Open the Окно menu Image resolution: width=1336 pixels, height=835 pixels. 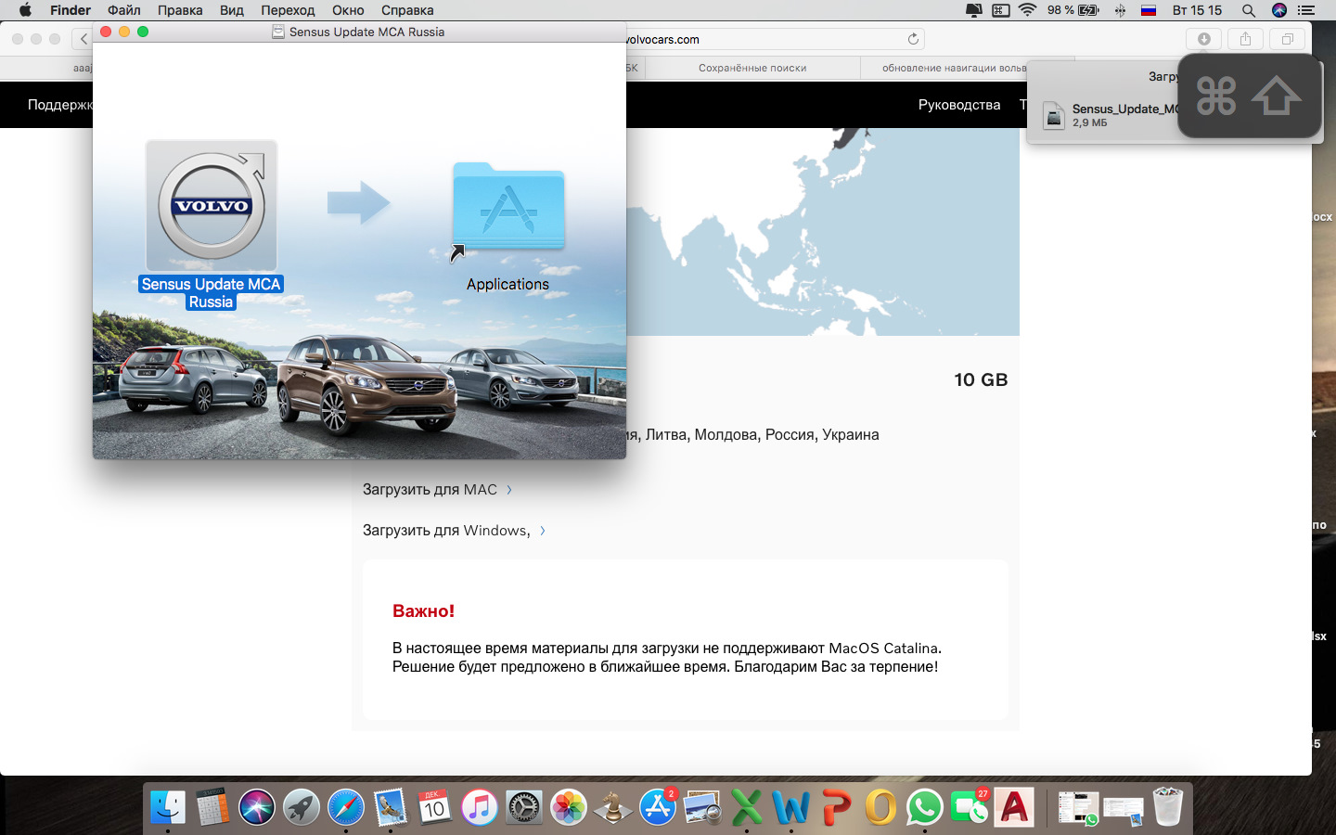[x=348, y=10]
